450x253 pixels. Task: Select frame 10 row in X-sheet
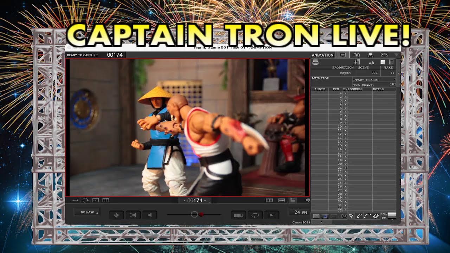354,126
